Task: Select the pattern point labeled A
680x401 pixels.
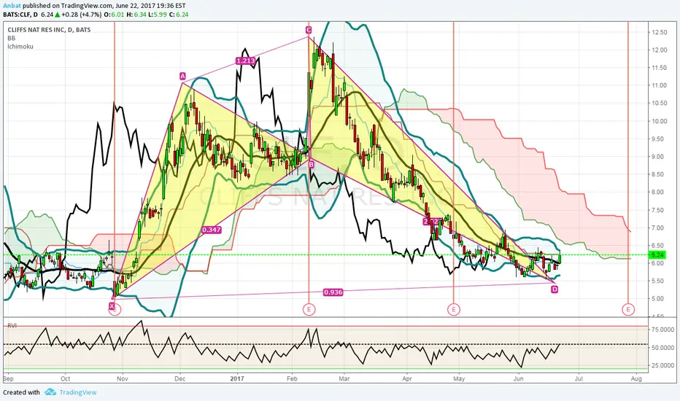Action: click(x=182, y=77)
